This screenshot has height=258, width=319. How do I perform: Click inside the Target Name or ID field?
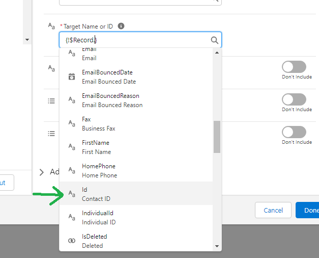[x=134, y=40]
